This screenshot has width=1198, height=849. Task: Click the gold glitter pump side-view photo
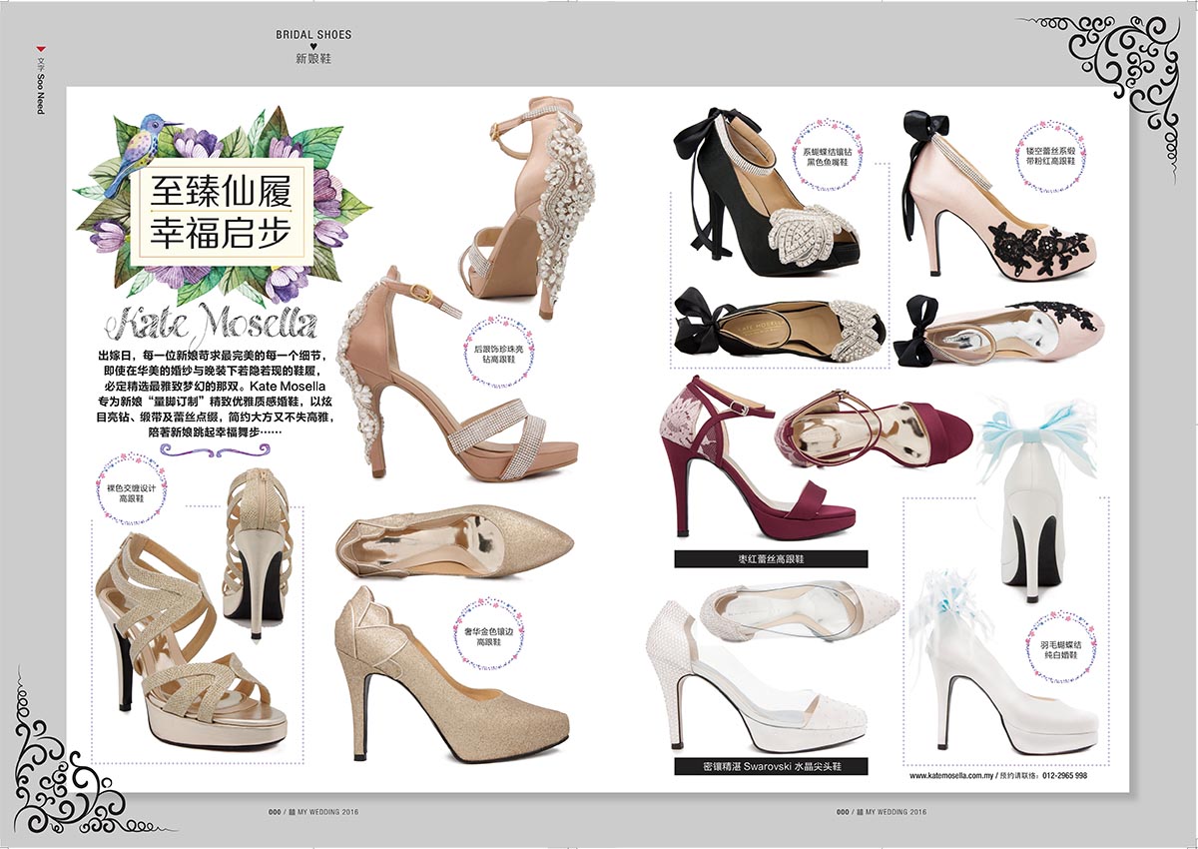click(452, 676)
